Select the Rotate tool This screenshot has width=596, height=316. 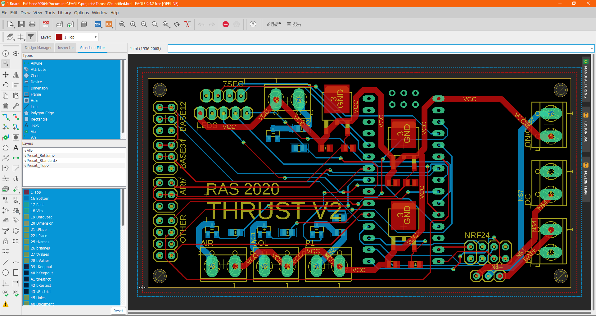coord(6,85)
